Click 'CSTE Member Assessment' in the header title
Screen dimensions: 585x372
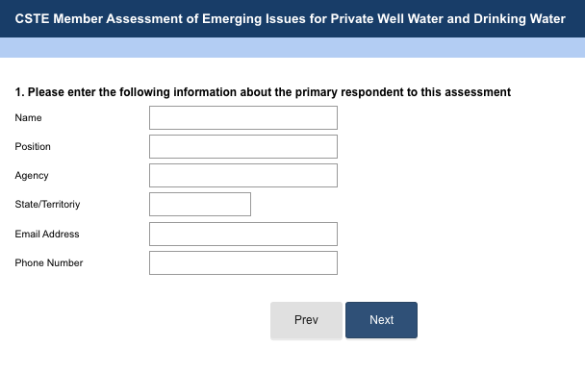coord(99,18)
